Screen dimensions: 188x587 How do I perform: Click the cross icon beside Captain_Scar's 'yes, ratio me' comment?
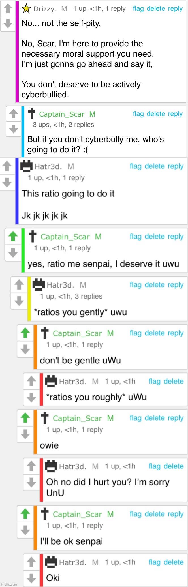point(33,236)
